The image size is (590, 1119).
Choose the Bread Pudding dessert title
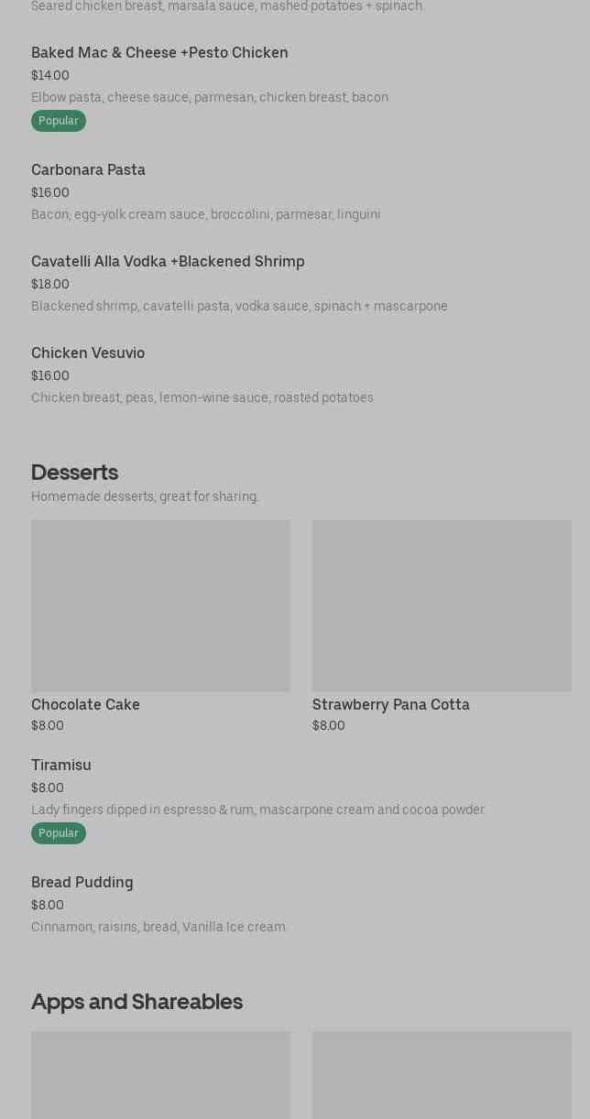point(82,883)
